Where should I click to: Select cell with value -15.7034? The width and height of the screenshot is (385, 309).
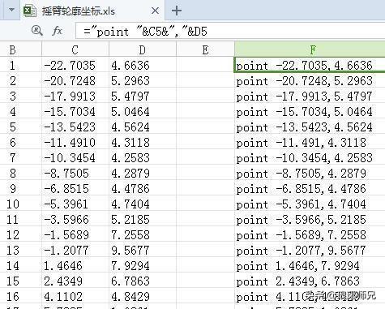[75, 111]
